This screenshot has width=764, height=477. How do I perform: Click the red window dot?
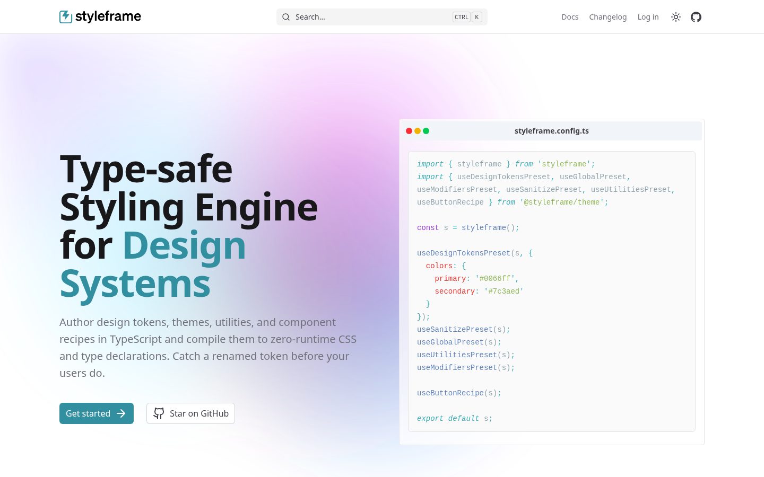click(409, 131)
